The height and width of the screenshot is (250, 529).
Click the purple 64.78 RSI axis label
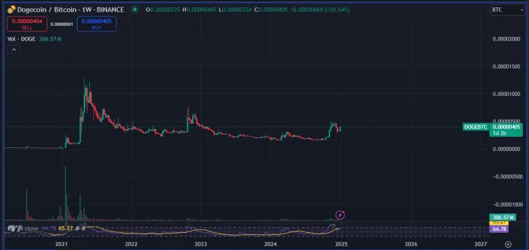pos(499,229)
